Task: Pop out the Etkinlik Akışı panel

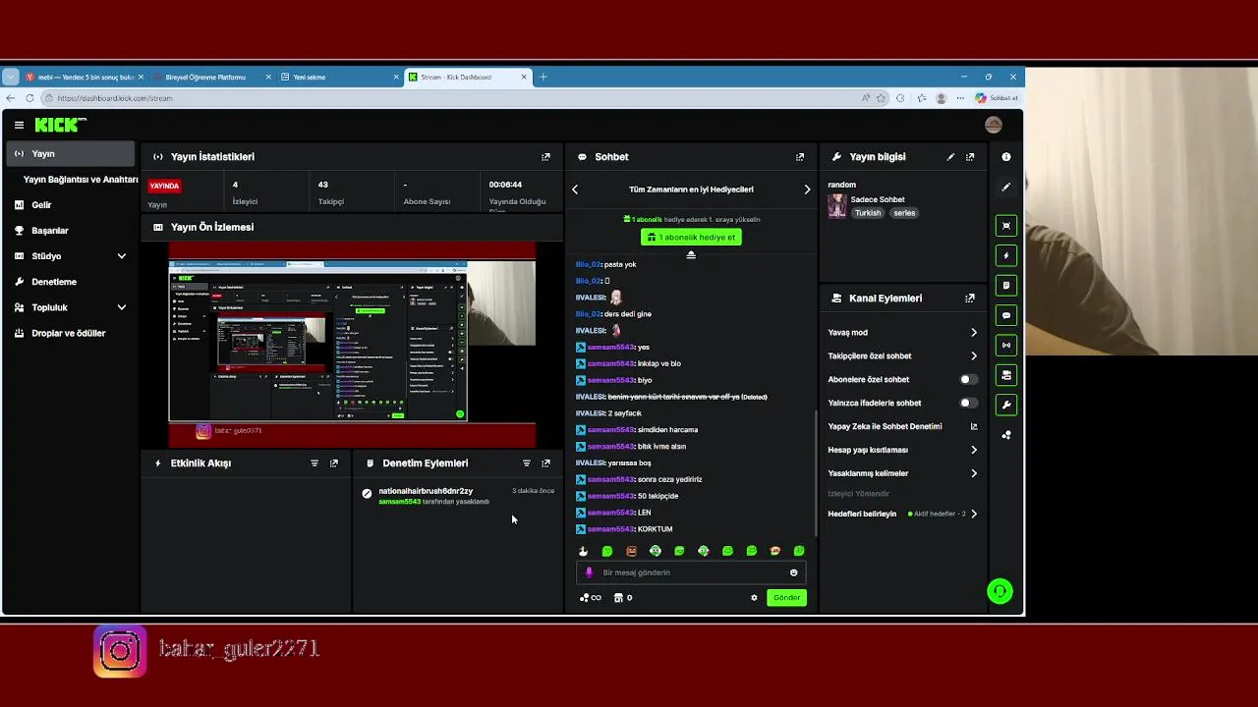Action: click(x=334, y=463)
